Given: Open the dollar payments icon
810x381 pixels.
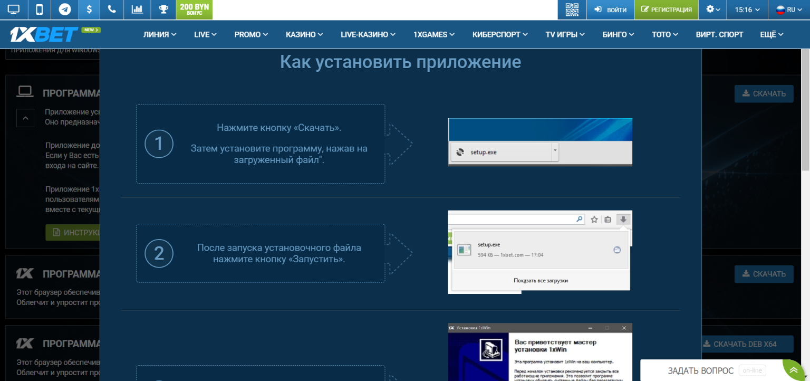Looking at the screenshot, I should pyautogui.click(x=89, y=9).
